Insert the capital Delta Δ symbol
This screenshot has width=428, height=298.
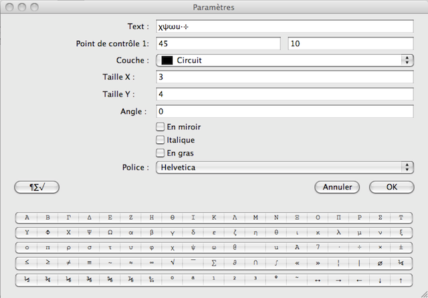(90, 218)
